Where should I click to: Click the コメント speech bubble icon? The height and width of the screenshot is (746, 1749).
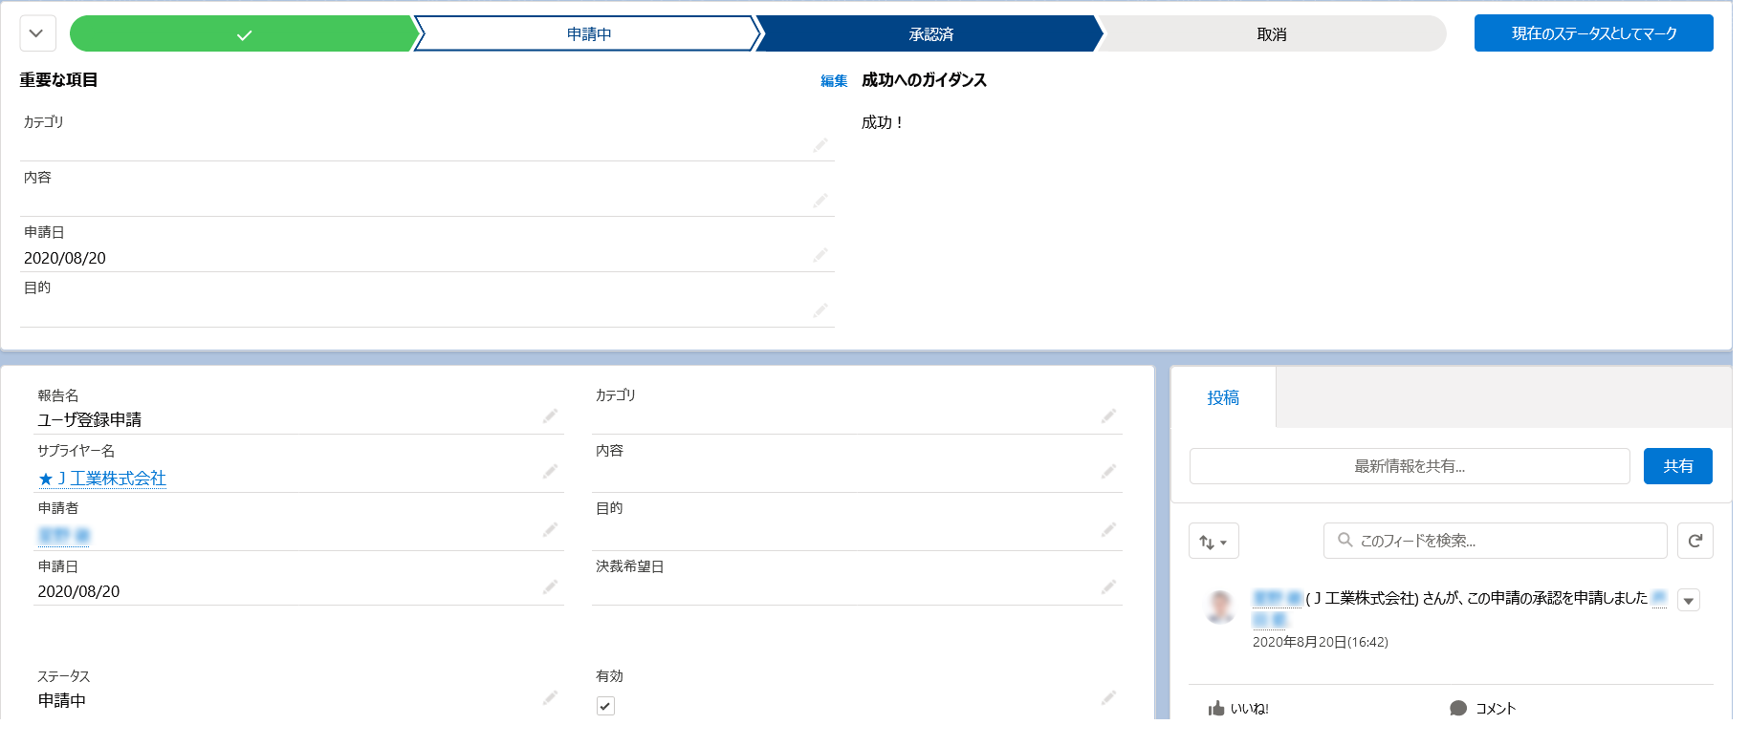coord(1458,708)
